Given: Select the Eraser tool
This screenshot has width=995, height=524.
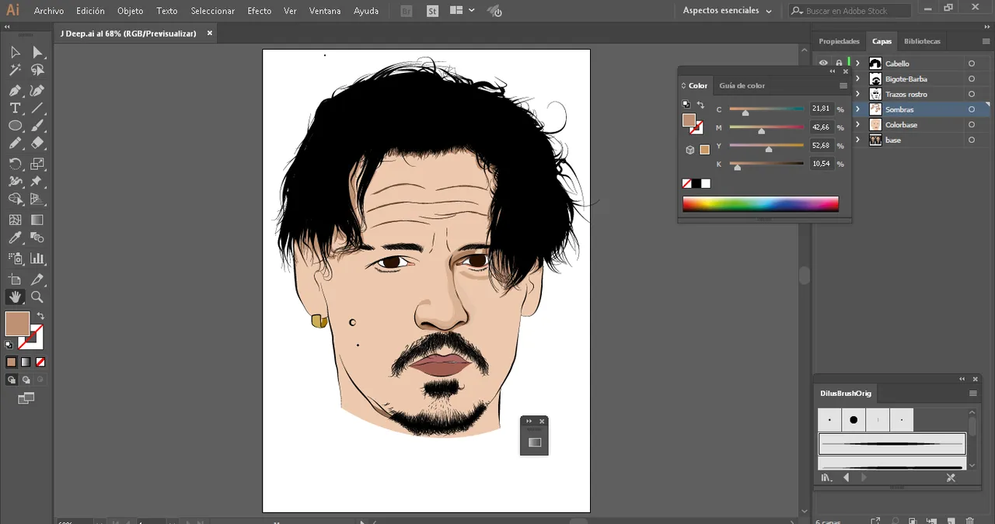Looking at the screenshot, I should click(x=37, y=144).
